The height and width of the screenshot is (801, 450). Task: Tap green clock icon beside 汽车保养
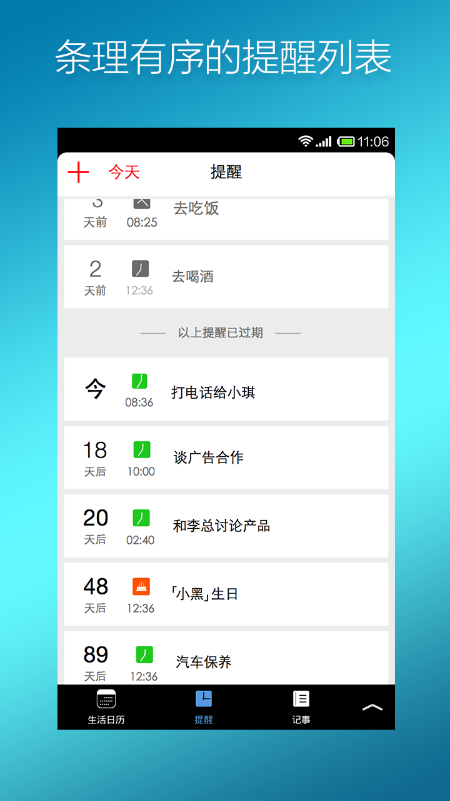point(144,655)
